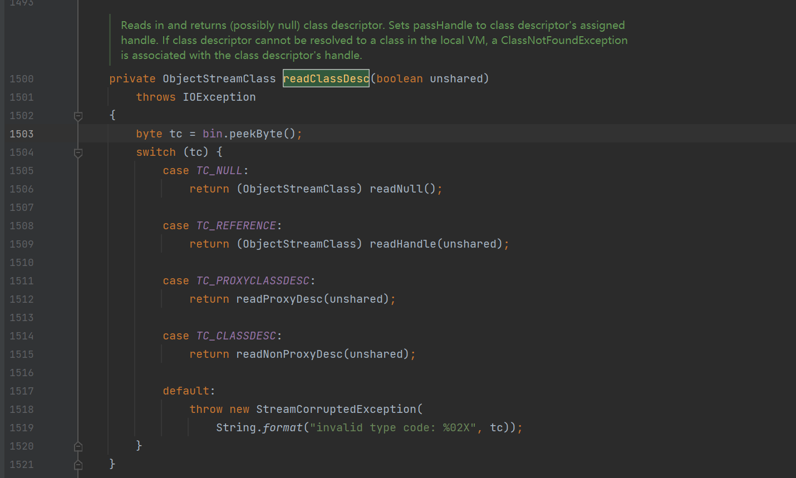The width and height of the screenshot is (796, 478).
Task: Click the readNonProxyDesc method call
Action: pyautogui.click(x=322, y=354)
